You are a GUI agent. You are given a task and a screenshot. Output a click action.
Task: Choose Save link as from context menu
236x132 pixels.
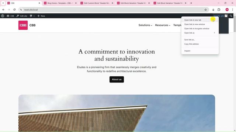[x=200, y=40]
